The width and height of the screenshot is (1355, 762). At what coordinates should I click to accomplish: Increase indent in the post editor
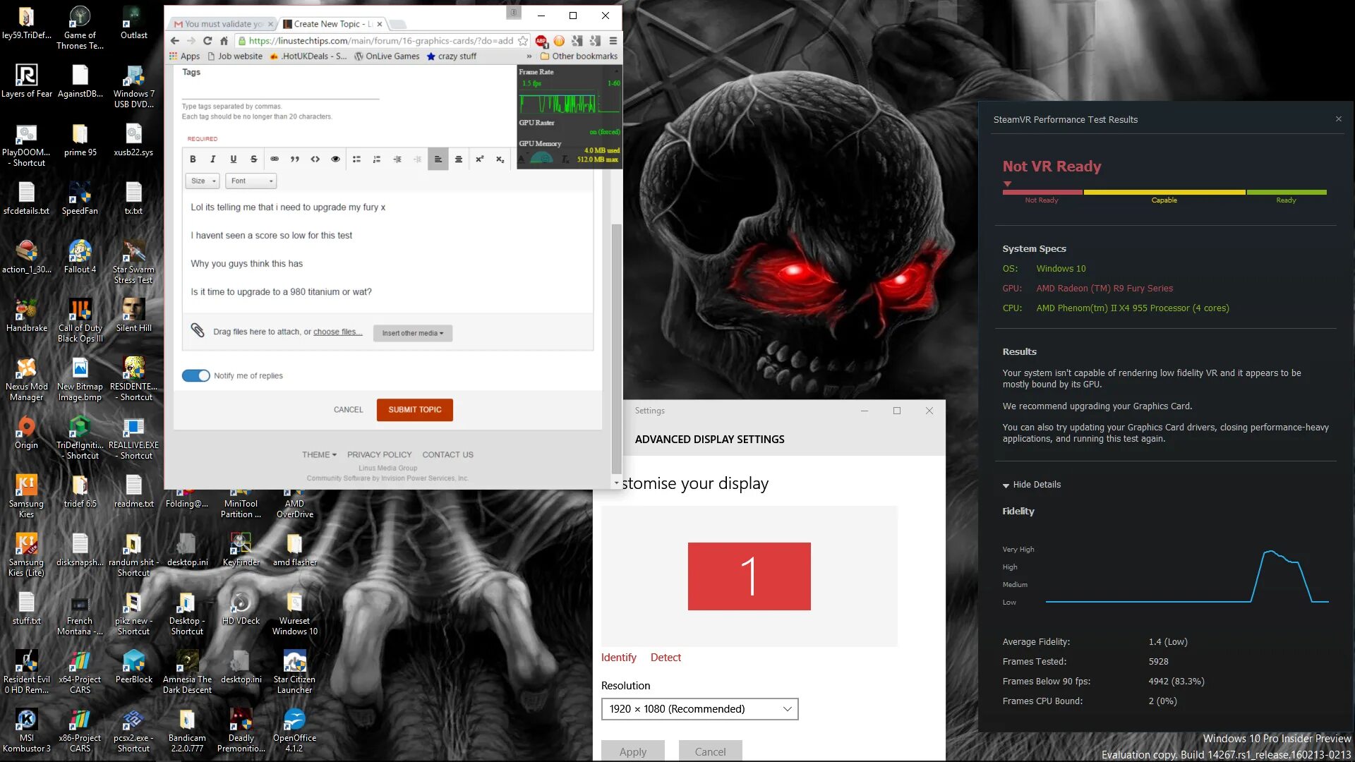[397, 159]
